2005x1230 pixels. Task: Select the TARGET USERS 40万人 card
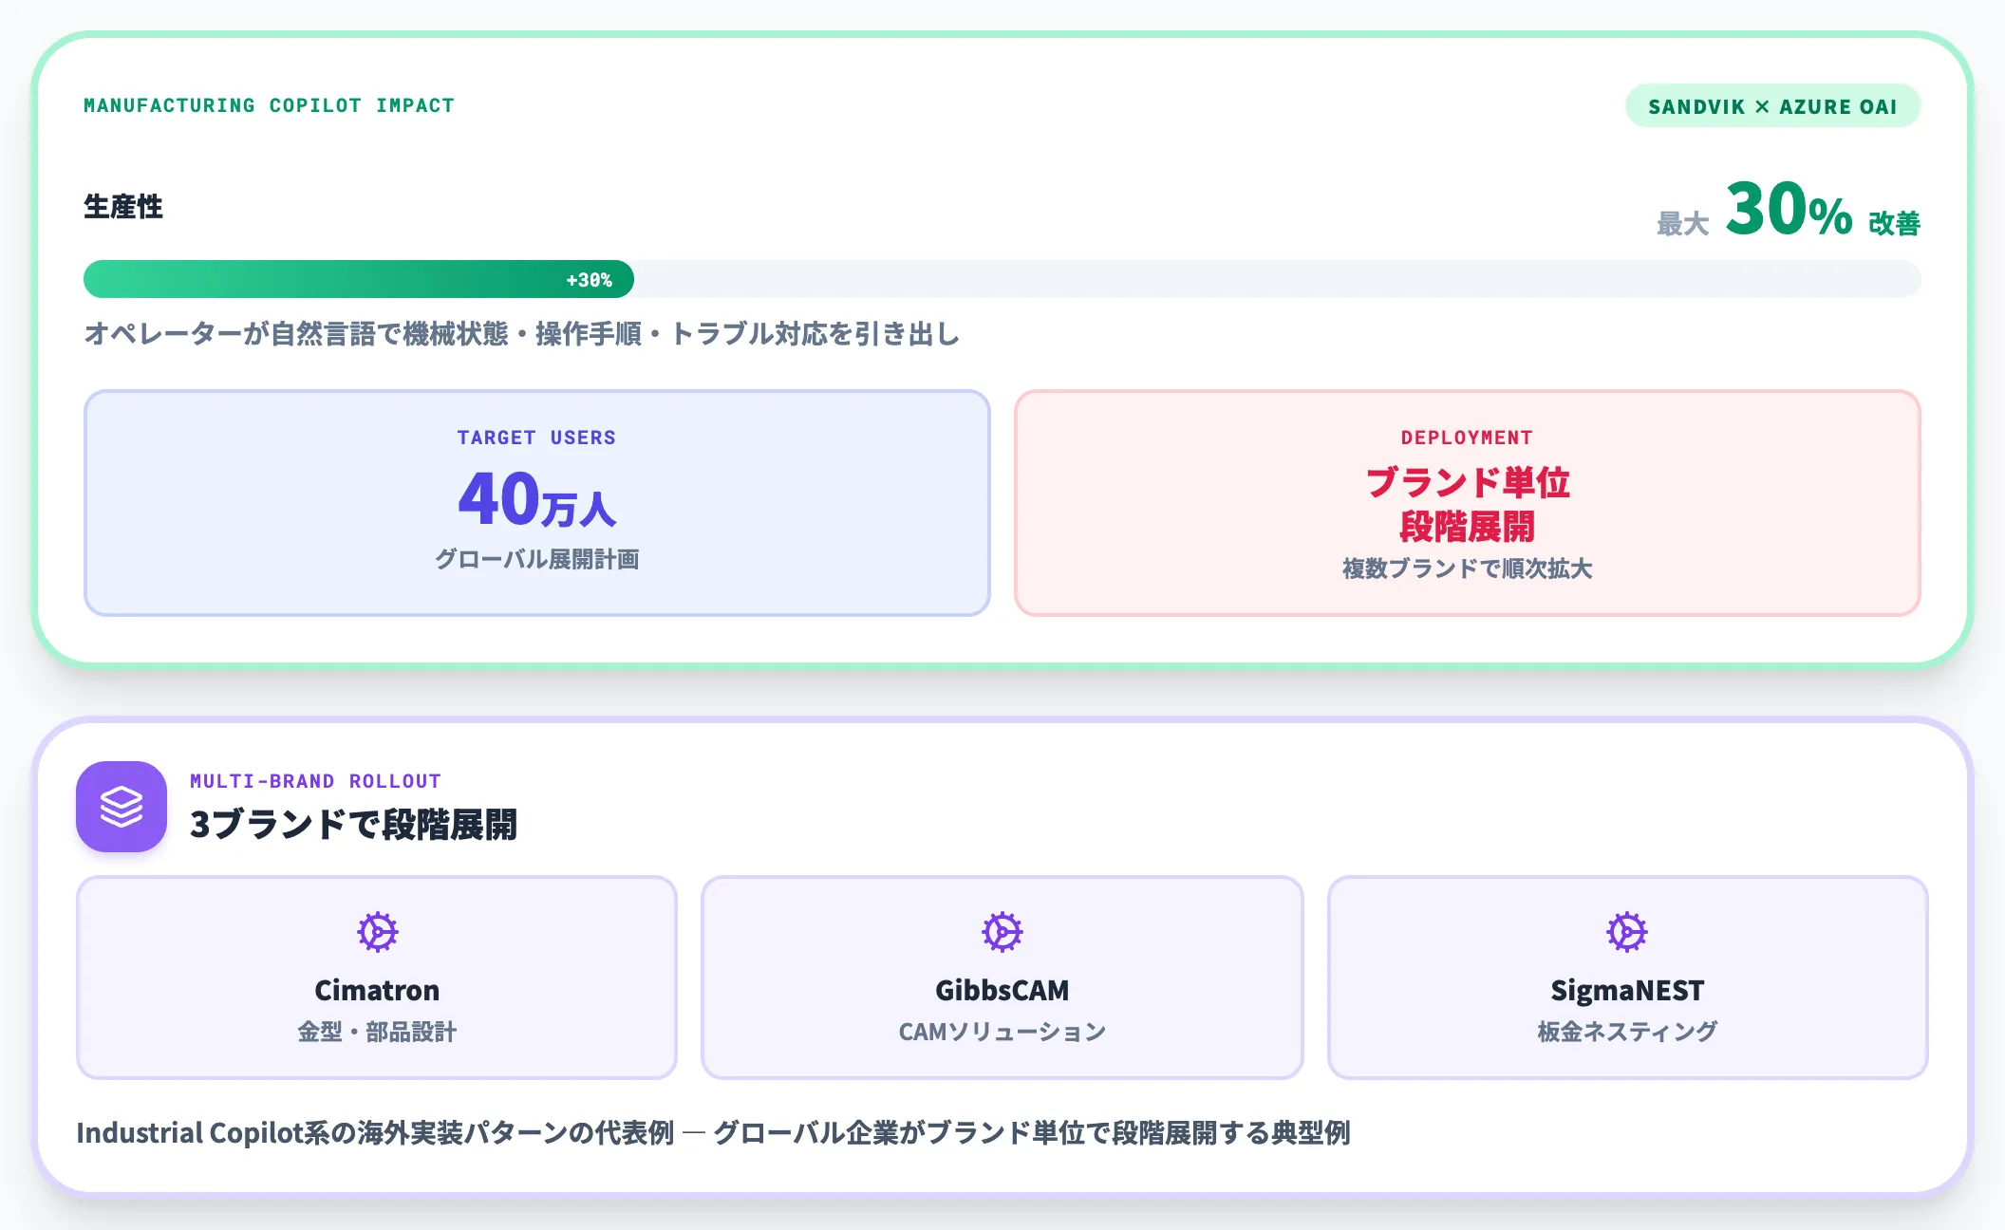[x=537, y=503]
